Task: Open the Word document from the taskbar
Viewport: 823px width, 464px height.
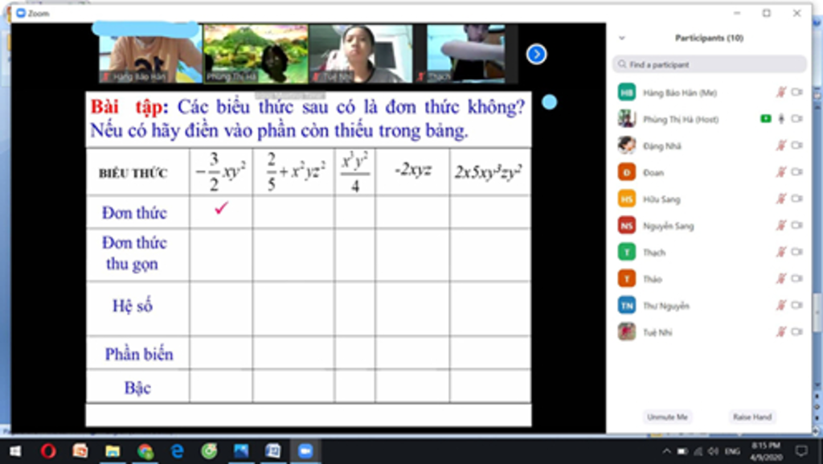Action: pyautogui.click(x=273, y=451)
